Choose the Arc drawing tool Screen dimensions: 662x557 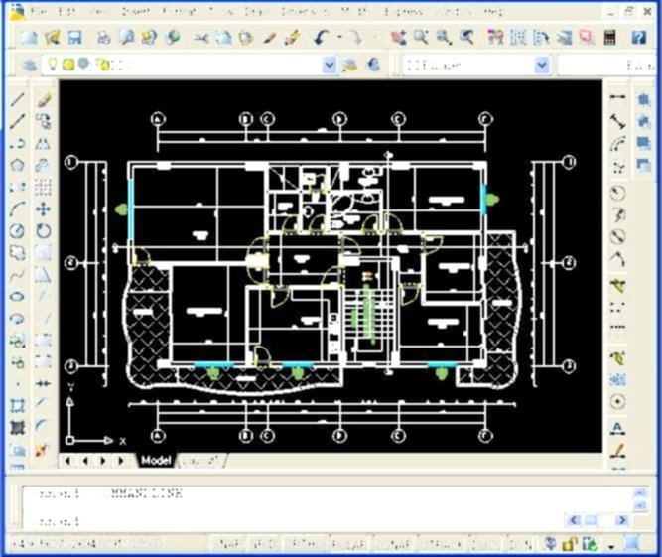click(x=18, y=209)
